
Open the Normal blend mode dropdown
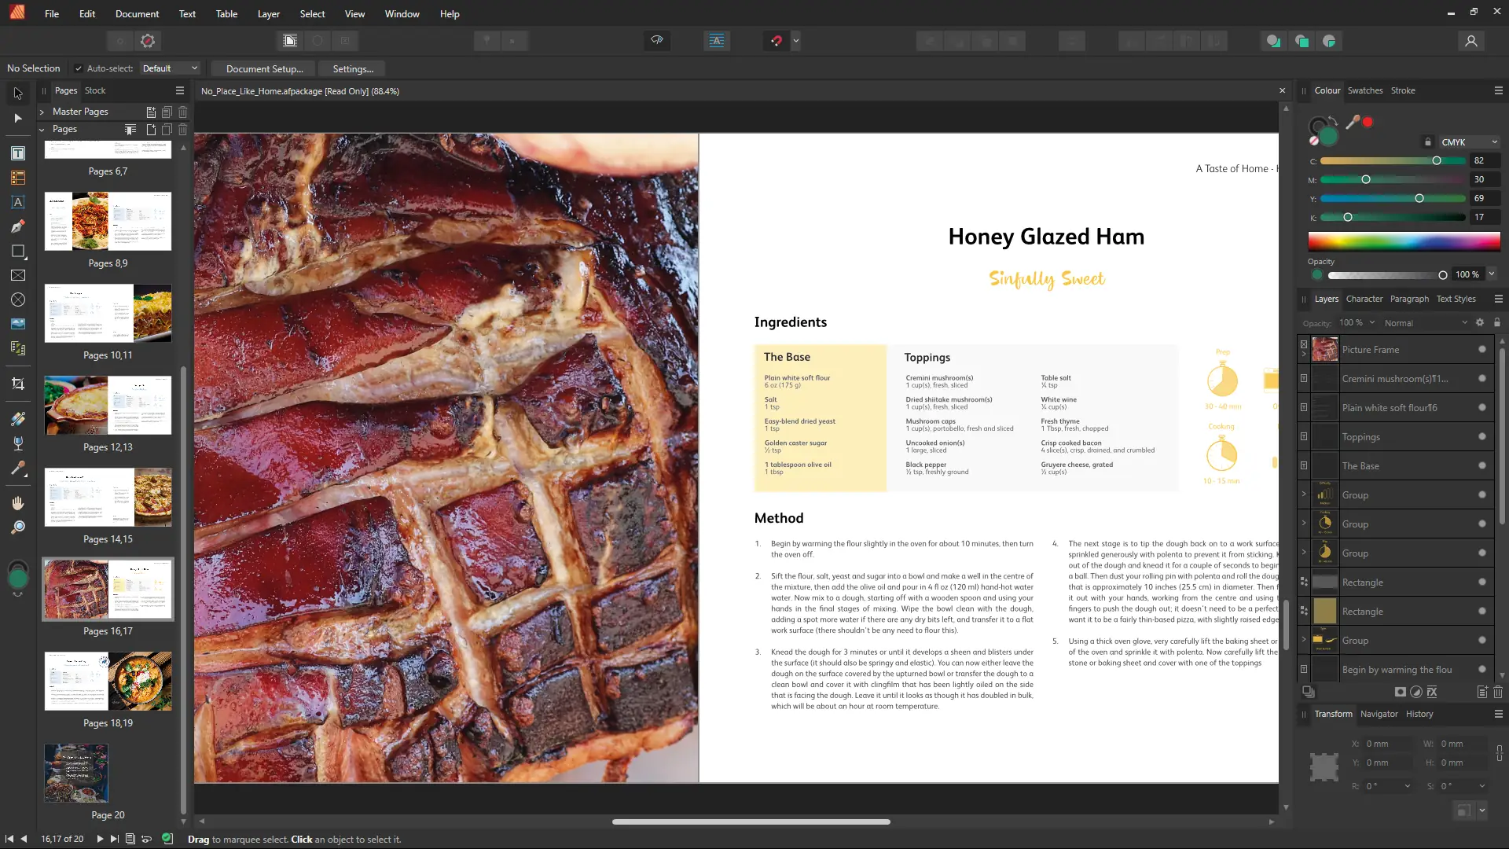(x=1425, y=323)
